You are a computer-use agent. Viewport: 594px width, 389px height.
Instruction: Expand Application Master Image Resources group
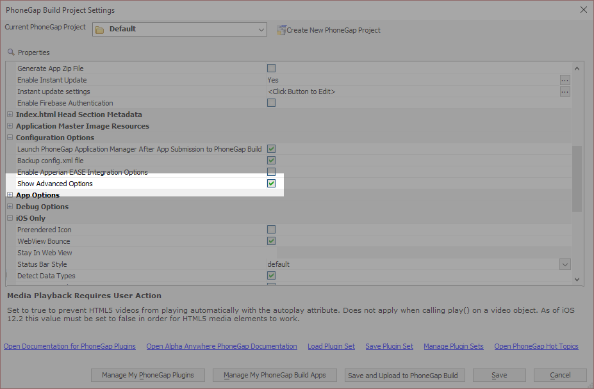pos(10,125)
